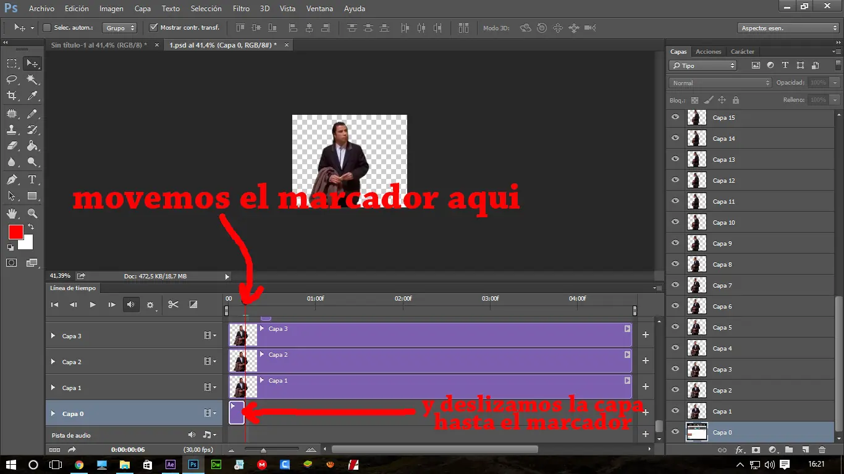Viewport: 844px width, 474px height.
Task: Open timeline render settings gear
Action: pyautogui.click(x=150, y=305)
